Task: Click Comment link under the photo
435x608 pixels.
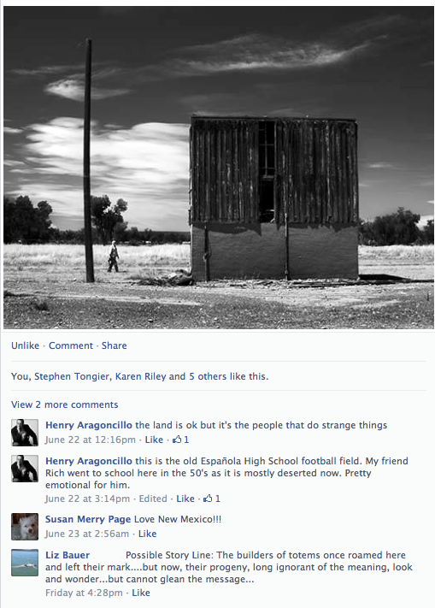Action: click(x=71, y=345)
